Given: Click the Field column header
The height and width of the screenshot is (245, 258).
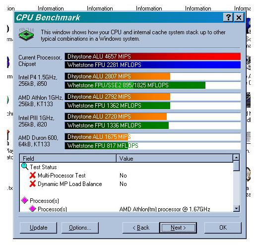Looking at the screenshot, I should tap(68, 158).
